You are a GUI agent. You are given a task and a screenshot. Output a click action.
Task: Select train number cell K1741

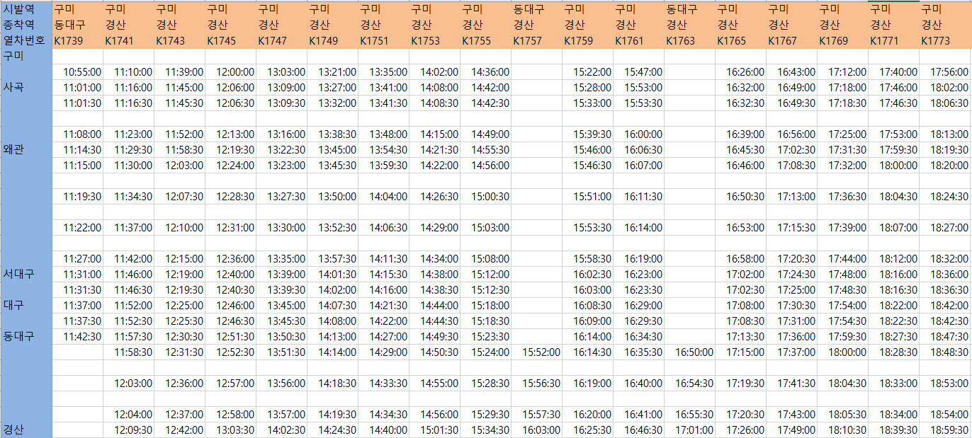(x=129, y=40)
